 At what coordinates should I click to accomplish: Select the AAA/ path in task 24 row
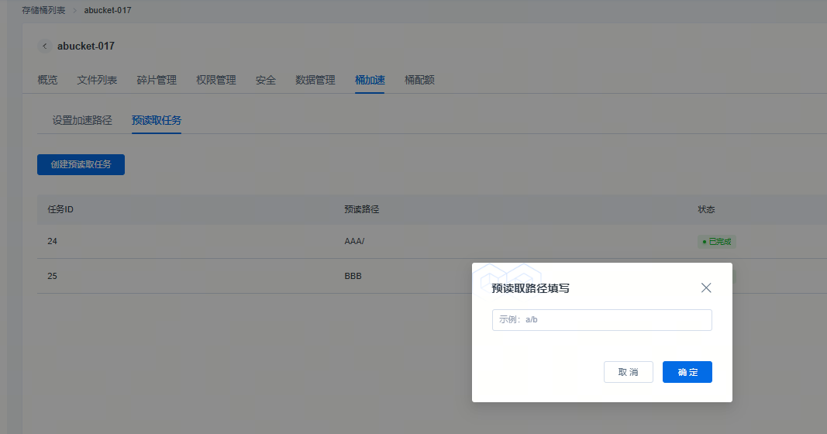tap(354, 242)
